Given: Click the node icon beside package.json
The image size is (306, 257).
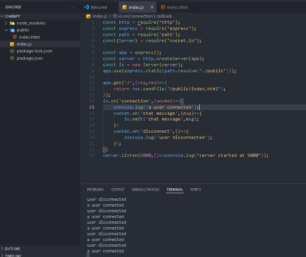Looking at the screenshot, I should point(12,58).
